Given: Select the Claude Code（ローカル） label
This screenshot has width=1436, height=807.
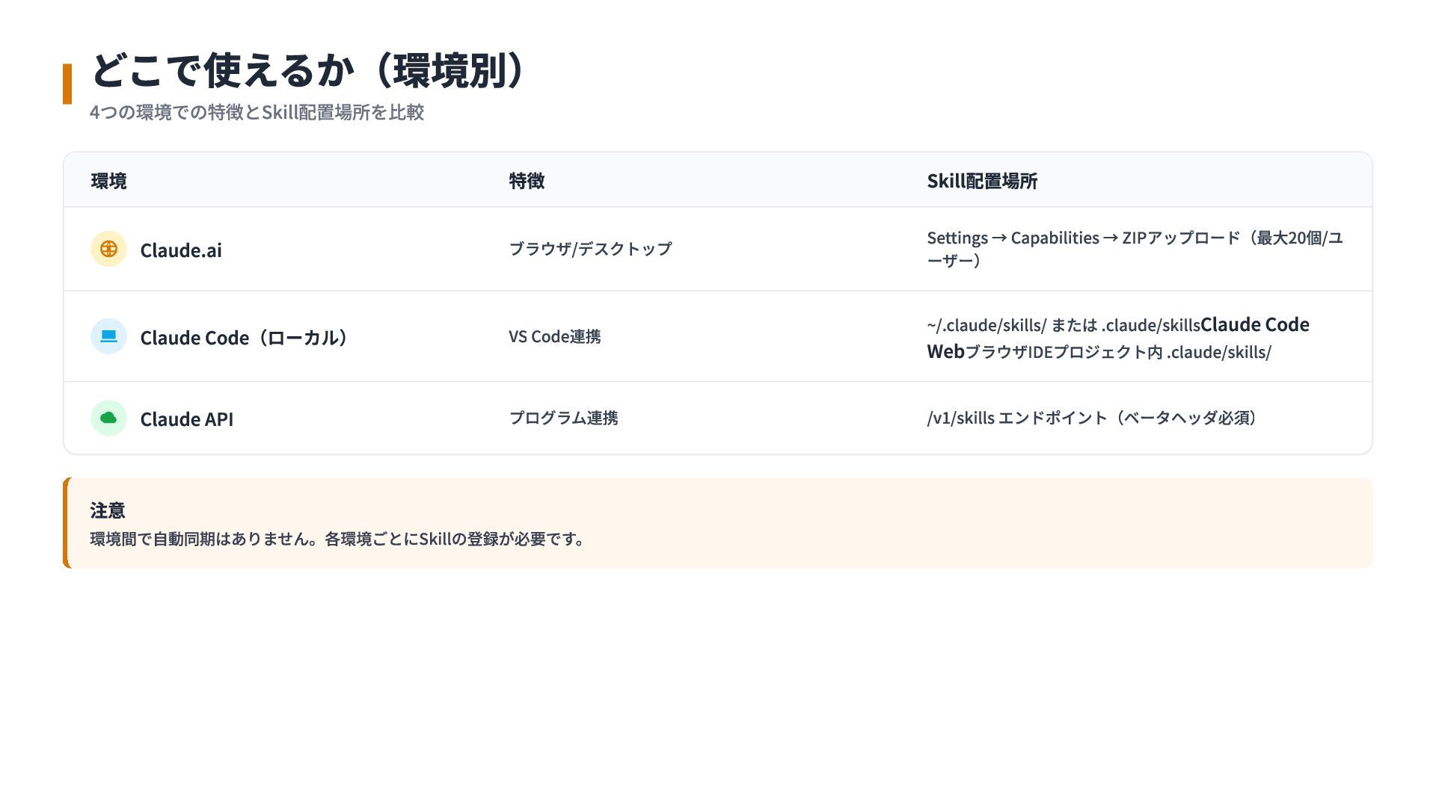Looking at the screenshot, I should (244, 338).
